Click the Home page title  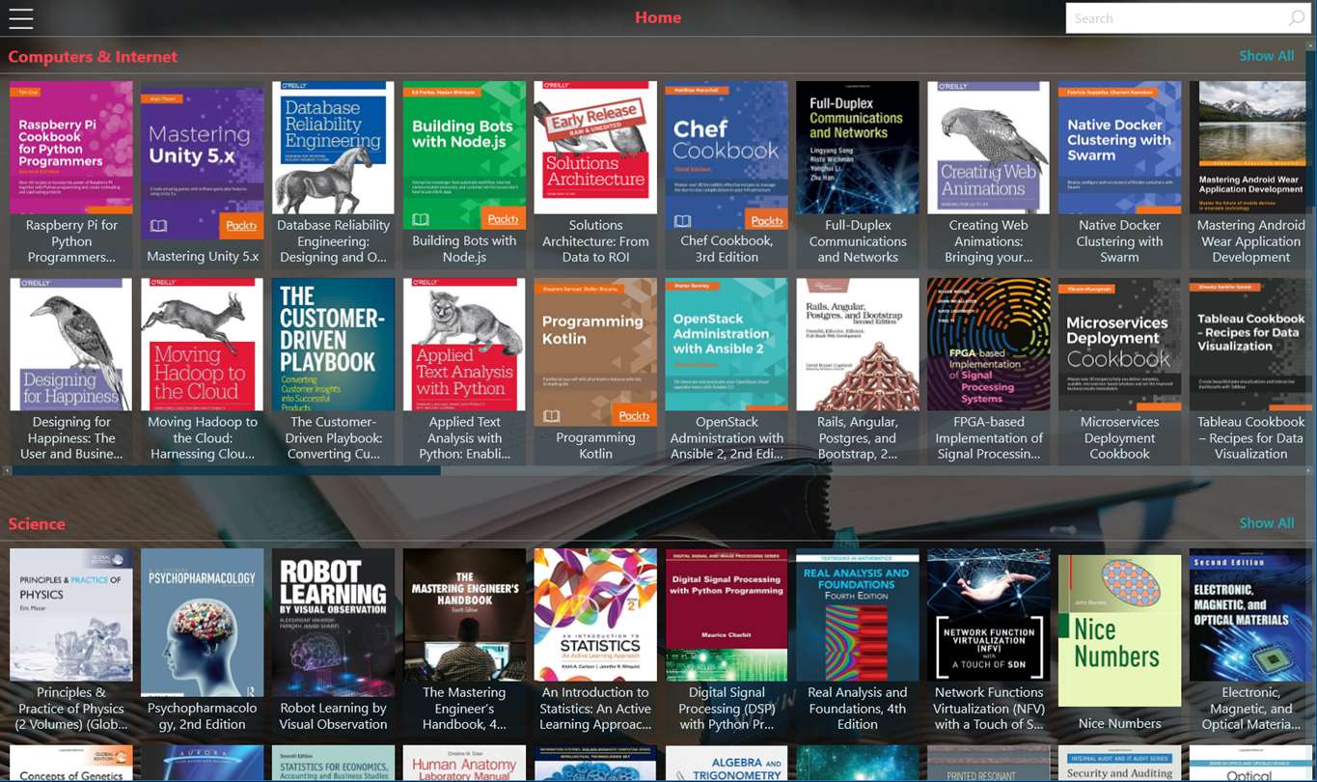tap(658, 17)
